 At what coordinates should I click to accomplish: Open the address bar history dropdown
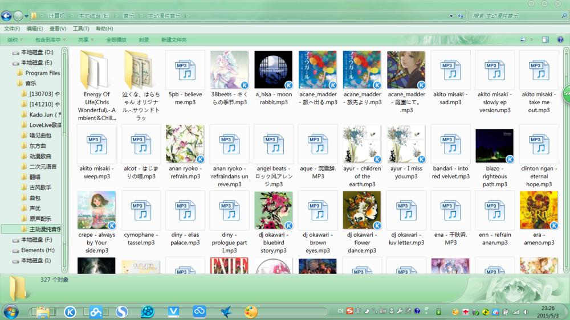tap(451, 16)
